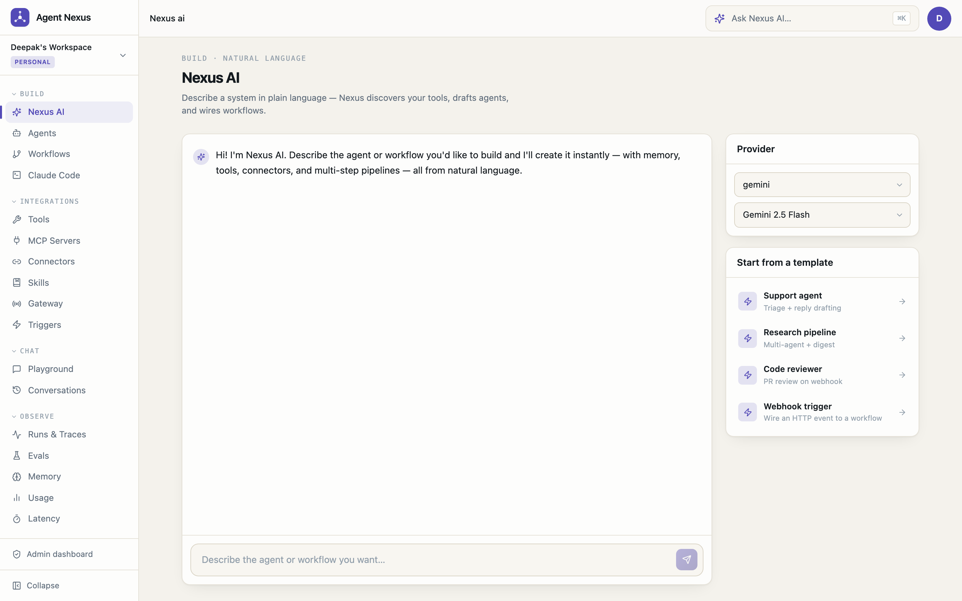Click the Agents robot icon
Screen dimensions: 962x601
point(17,133)
